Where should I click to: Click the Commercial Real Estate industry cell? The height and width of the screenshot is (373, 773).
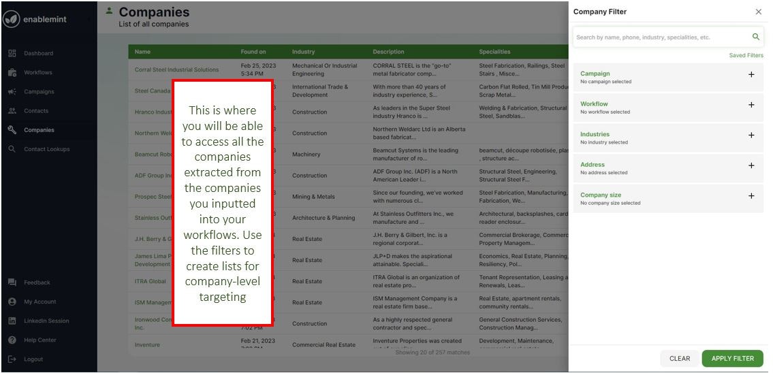pyautogui.click(x=324, y=345)
